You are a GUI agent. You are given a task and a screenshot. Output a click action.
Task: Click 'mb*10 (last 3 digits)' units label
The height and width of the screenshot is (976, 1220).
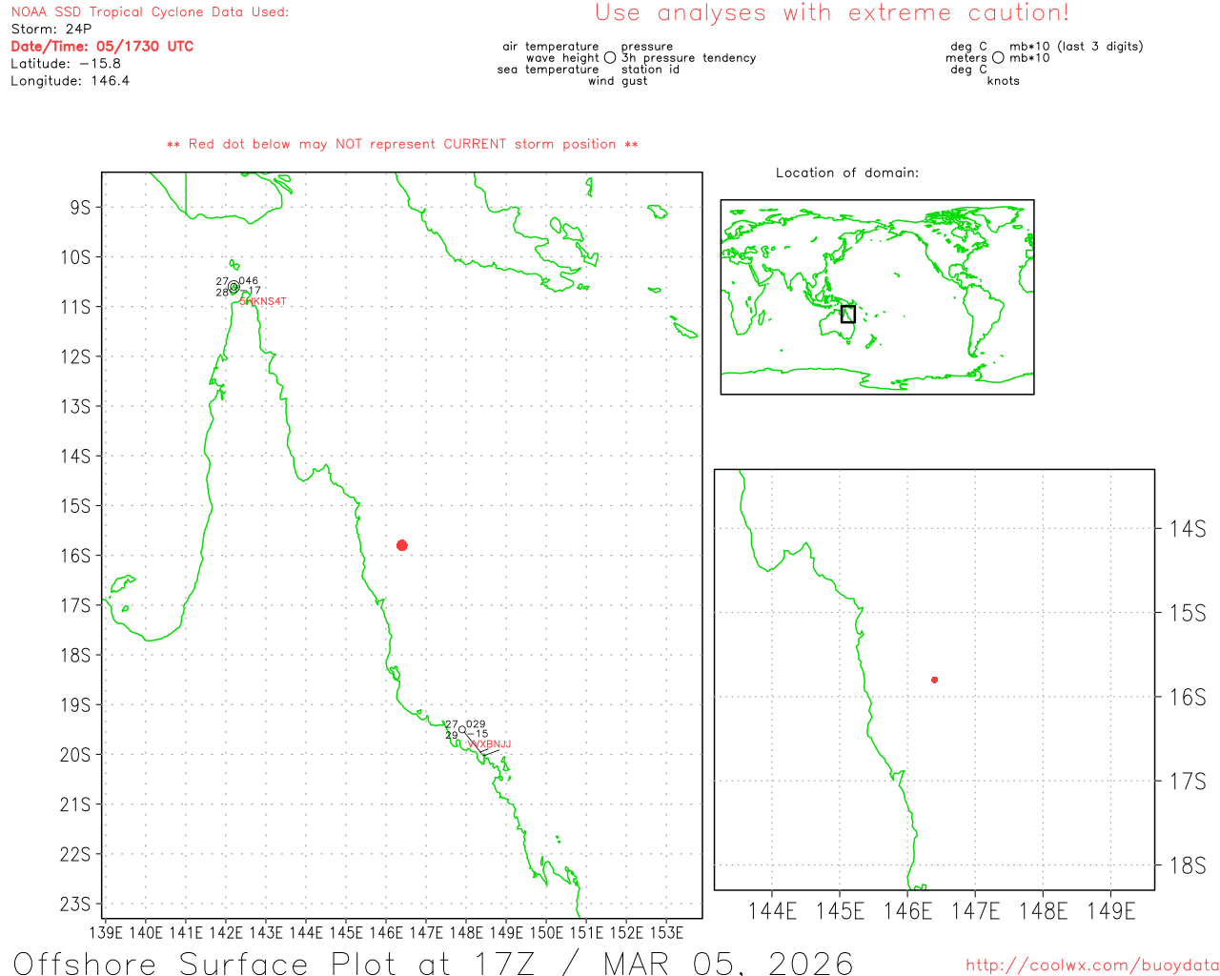(1076, 47)
